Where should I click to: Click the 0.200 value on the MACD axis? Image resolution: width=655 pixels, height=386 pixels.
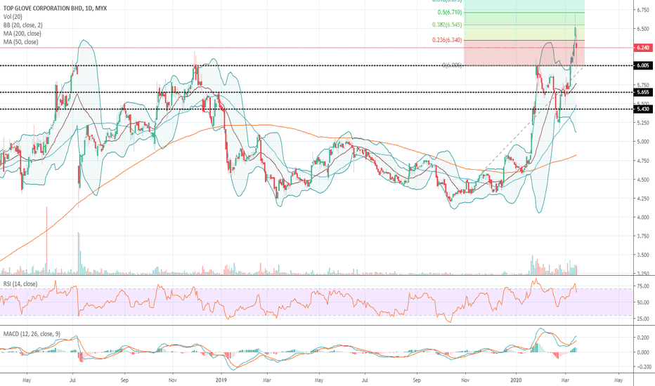tap(643, 338)
